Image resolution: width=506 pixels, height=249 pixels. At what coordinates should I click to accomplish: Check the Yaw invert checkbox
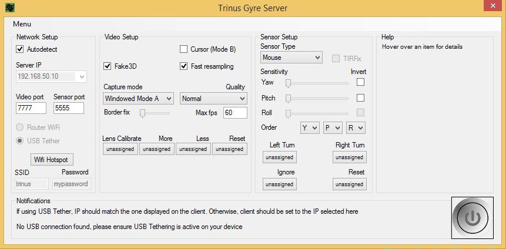(x=360, y=82)
